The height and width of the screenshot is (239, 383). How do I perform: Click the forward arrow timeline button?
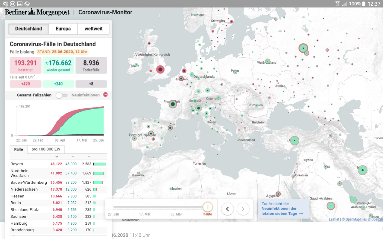click(x=243, y=209)
